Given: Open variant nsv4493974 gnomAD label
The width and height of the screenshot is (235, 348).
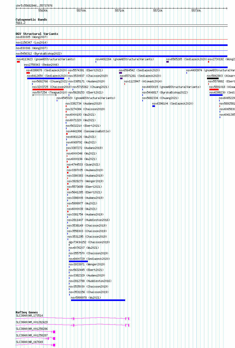Looking at the screenshot, I should point(210,70).
